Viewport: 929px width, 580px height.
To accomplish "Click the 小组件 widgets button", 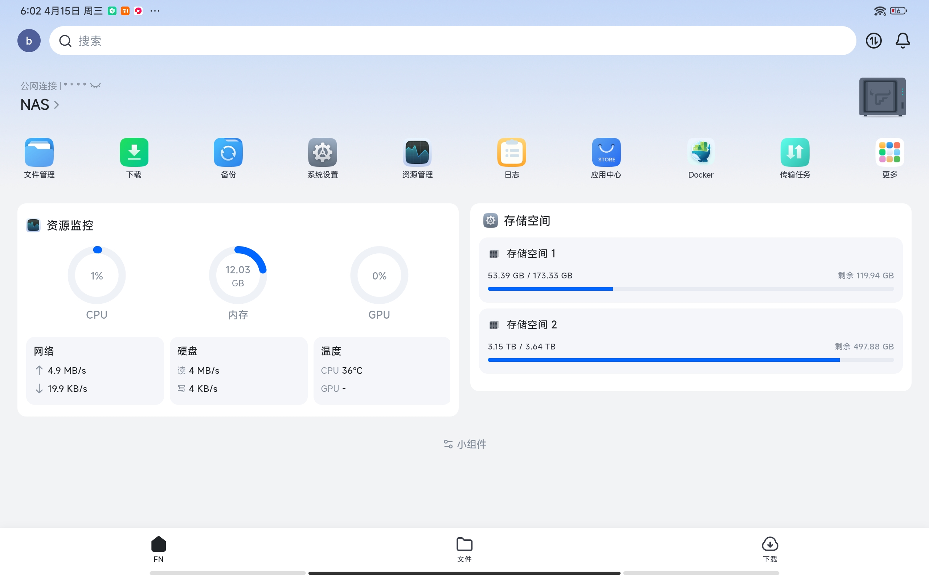I will (464, 444).
